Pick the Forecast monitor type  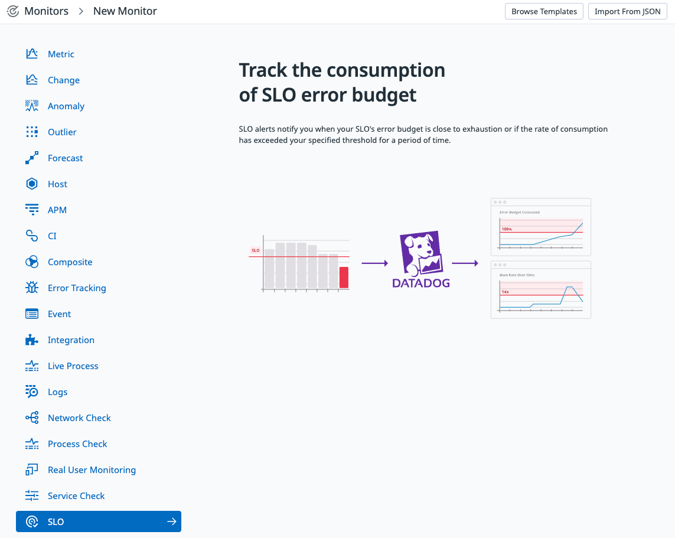[x=65, y=158]
